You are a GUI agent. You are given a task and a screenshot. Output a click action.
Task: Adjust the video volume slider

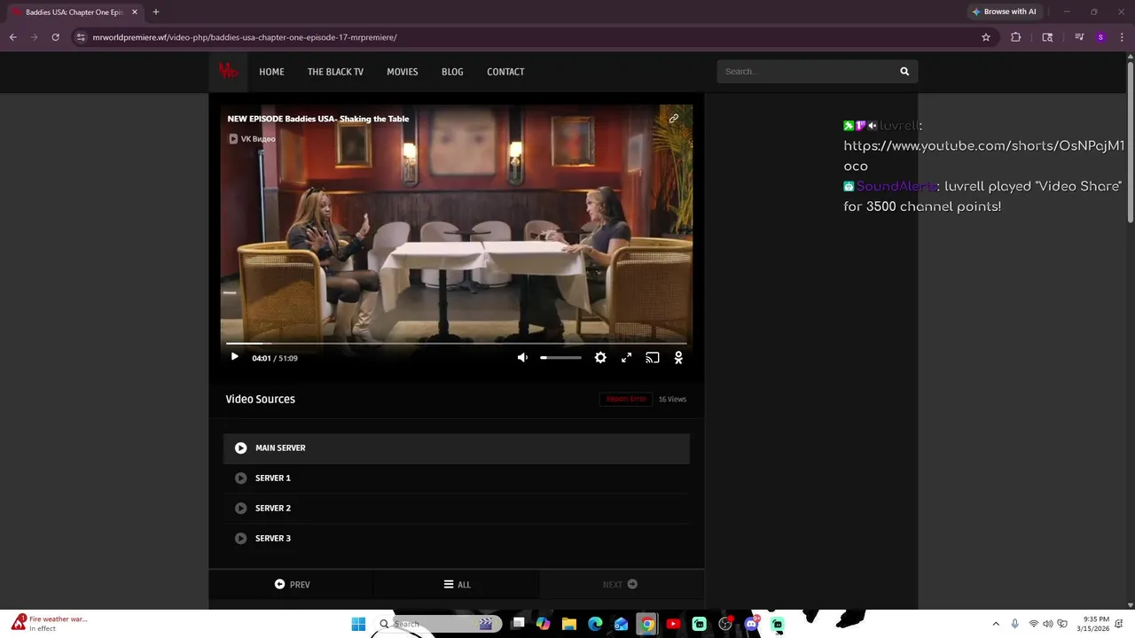(x=560, y=358)
